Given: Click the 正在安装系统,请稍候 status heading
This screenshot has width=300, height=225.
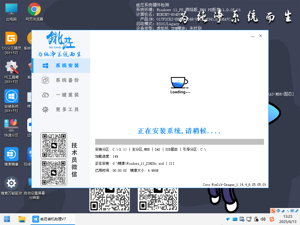Looking at the screenshot, I should (x=179, y=131).
